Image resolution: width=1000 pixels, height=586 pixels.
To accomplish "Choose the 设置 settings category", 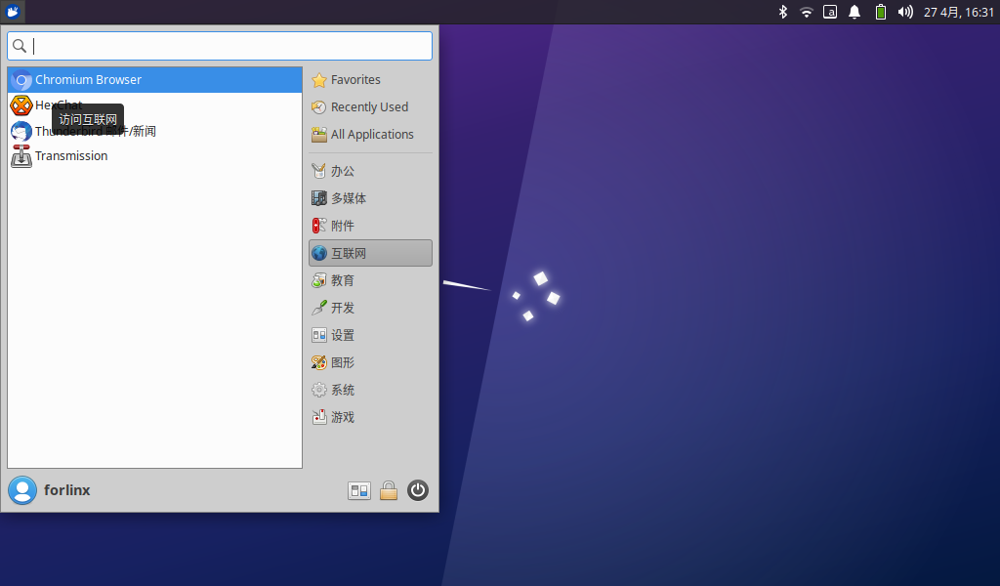I will pos(343,335).
